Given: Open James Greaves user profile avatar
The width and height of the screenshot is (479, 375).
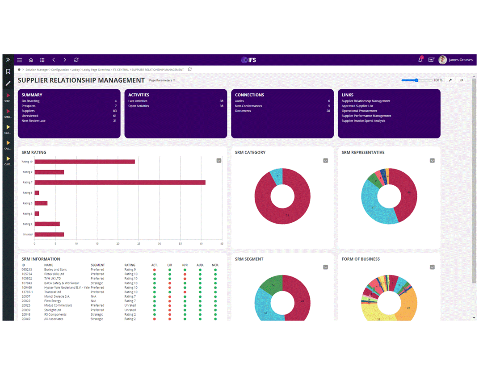Looking at the screenshot, I should pos(442,60).
